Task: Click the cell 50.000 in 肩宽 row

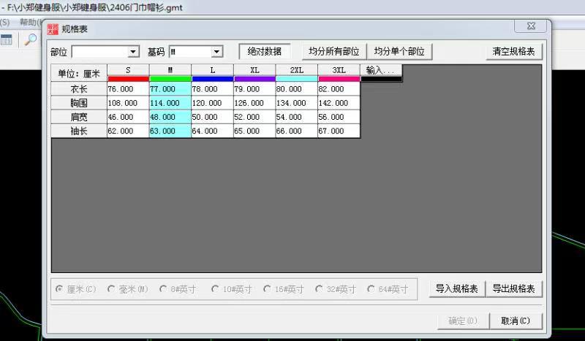Action: coord(213,117)
